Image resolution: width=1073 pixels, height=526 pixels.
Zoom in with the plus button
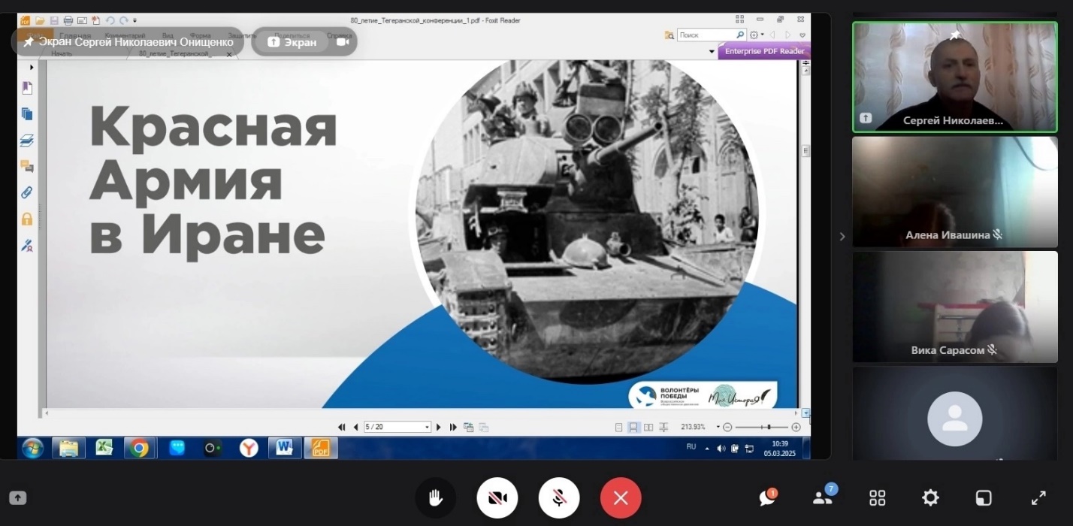click(x=796, y=427)
